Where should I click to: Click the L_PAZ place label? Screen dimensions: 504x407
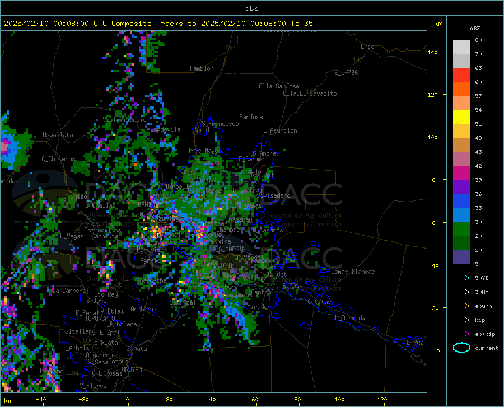point(415,343)
